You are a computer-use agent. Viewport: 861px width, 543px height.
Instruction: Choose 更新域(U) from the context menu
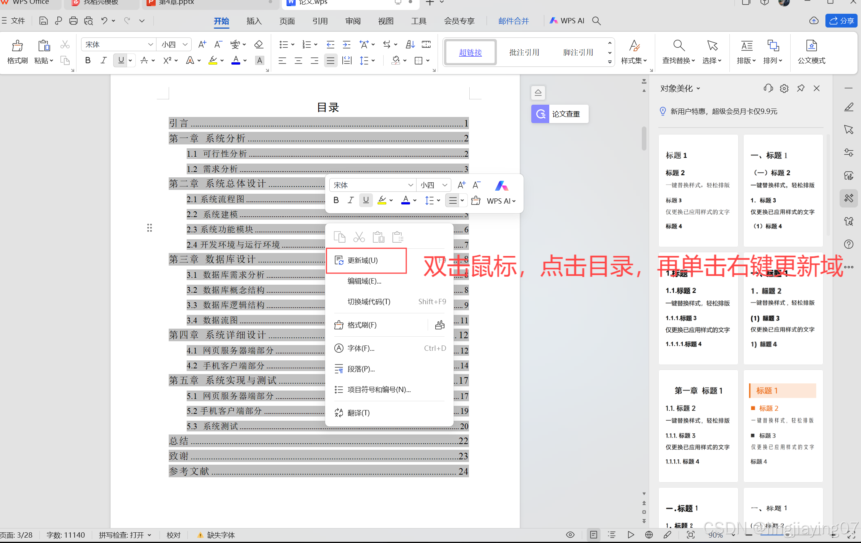coord(362,260)
